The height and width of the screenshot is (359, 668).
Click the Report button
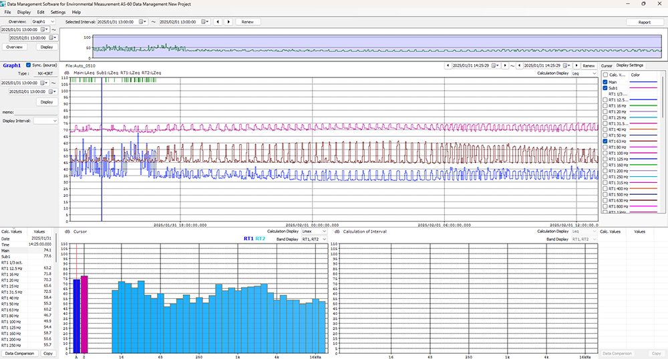(x=645, y=22)
